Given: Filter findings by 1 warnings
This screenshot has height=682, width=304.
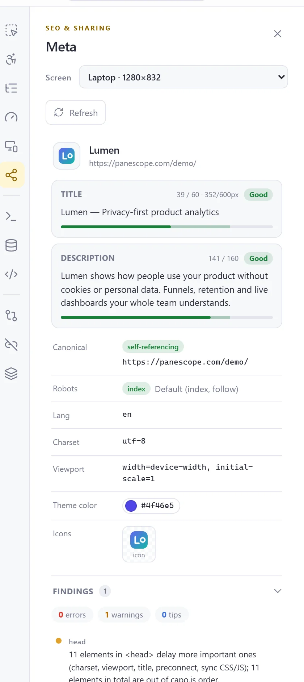Looking at the screenshot, I should click(124, 615).
